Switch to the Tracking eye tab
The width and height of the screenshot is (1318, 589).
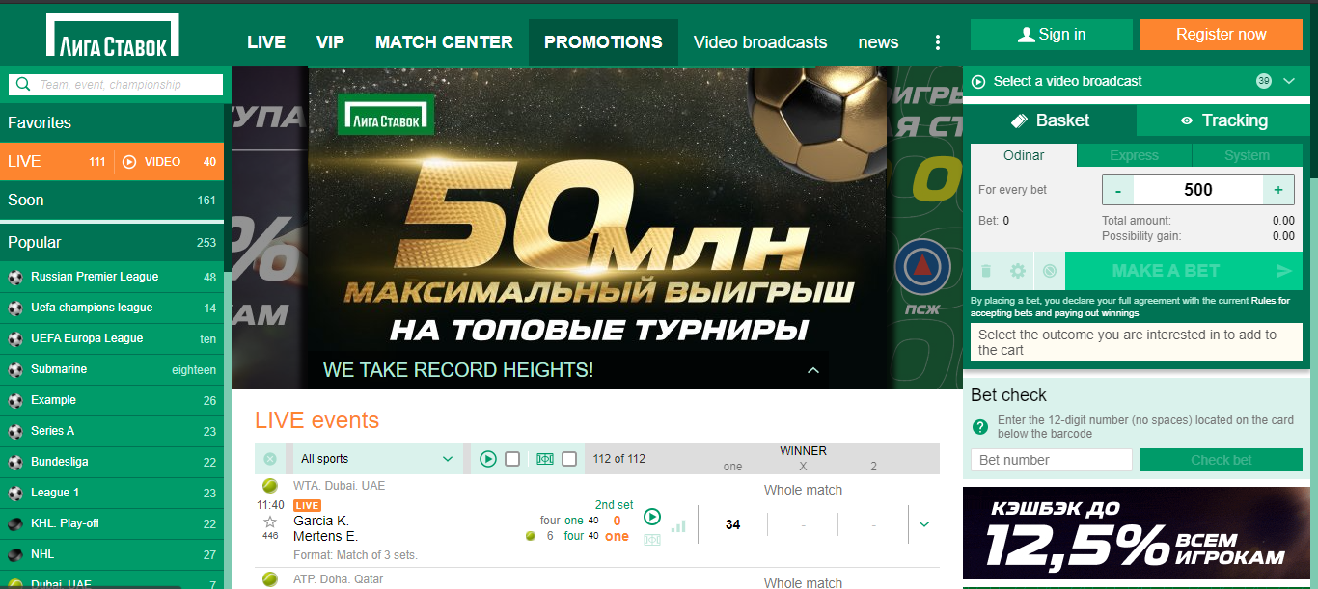point(1223,120)
